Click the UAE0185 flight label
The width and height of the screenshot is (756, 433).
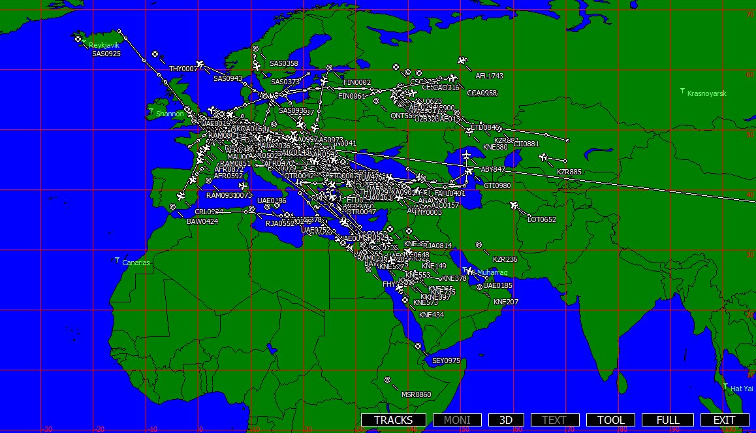coord(497,285)
